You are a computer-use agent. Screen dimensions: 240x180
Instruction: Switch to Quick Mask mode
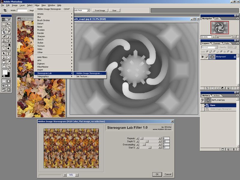(9, 81)
